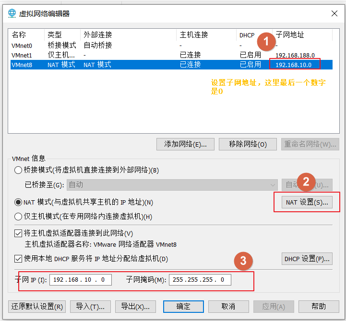
Task: Open DHCP 设置(P)... dialog
Action: (x=307, y=259)
